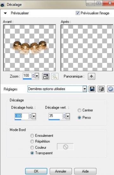Choose the Répétition border mode

point(32,141)
